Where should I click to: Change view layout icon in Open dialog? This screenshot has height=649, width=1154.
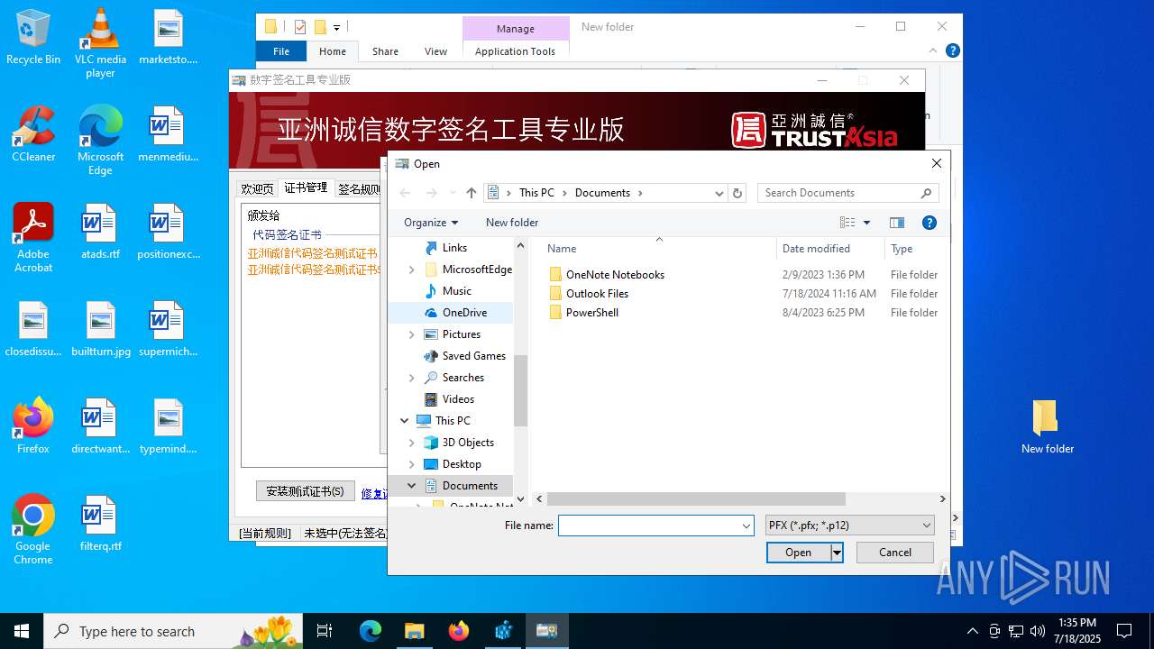[x=847, y=223]
